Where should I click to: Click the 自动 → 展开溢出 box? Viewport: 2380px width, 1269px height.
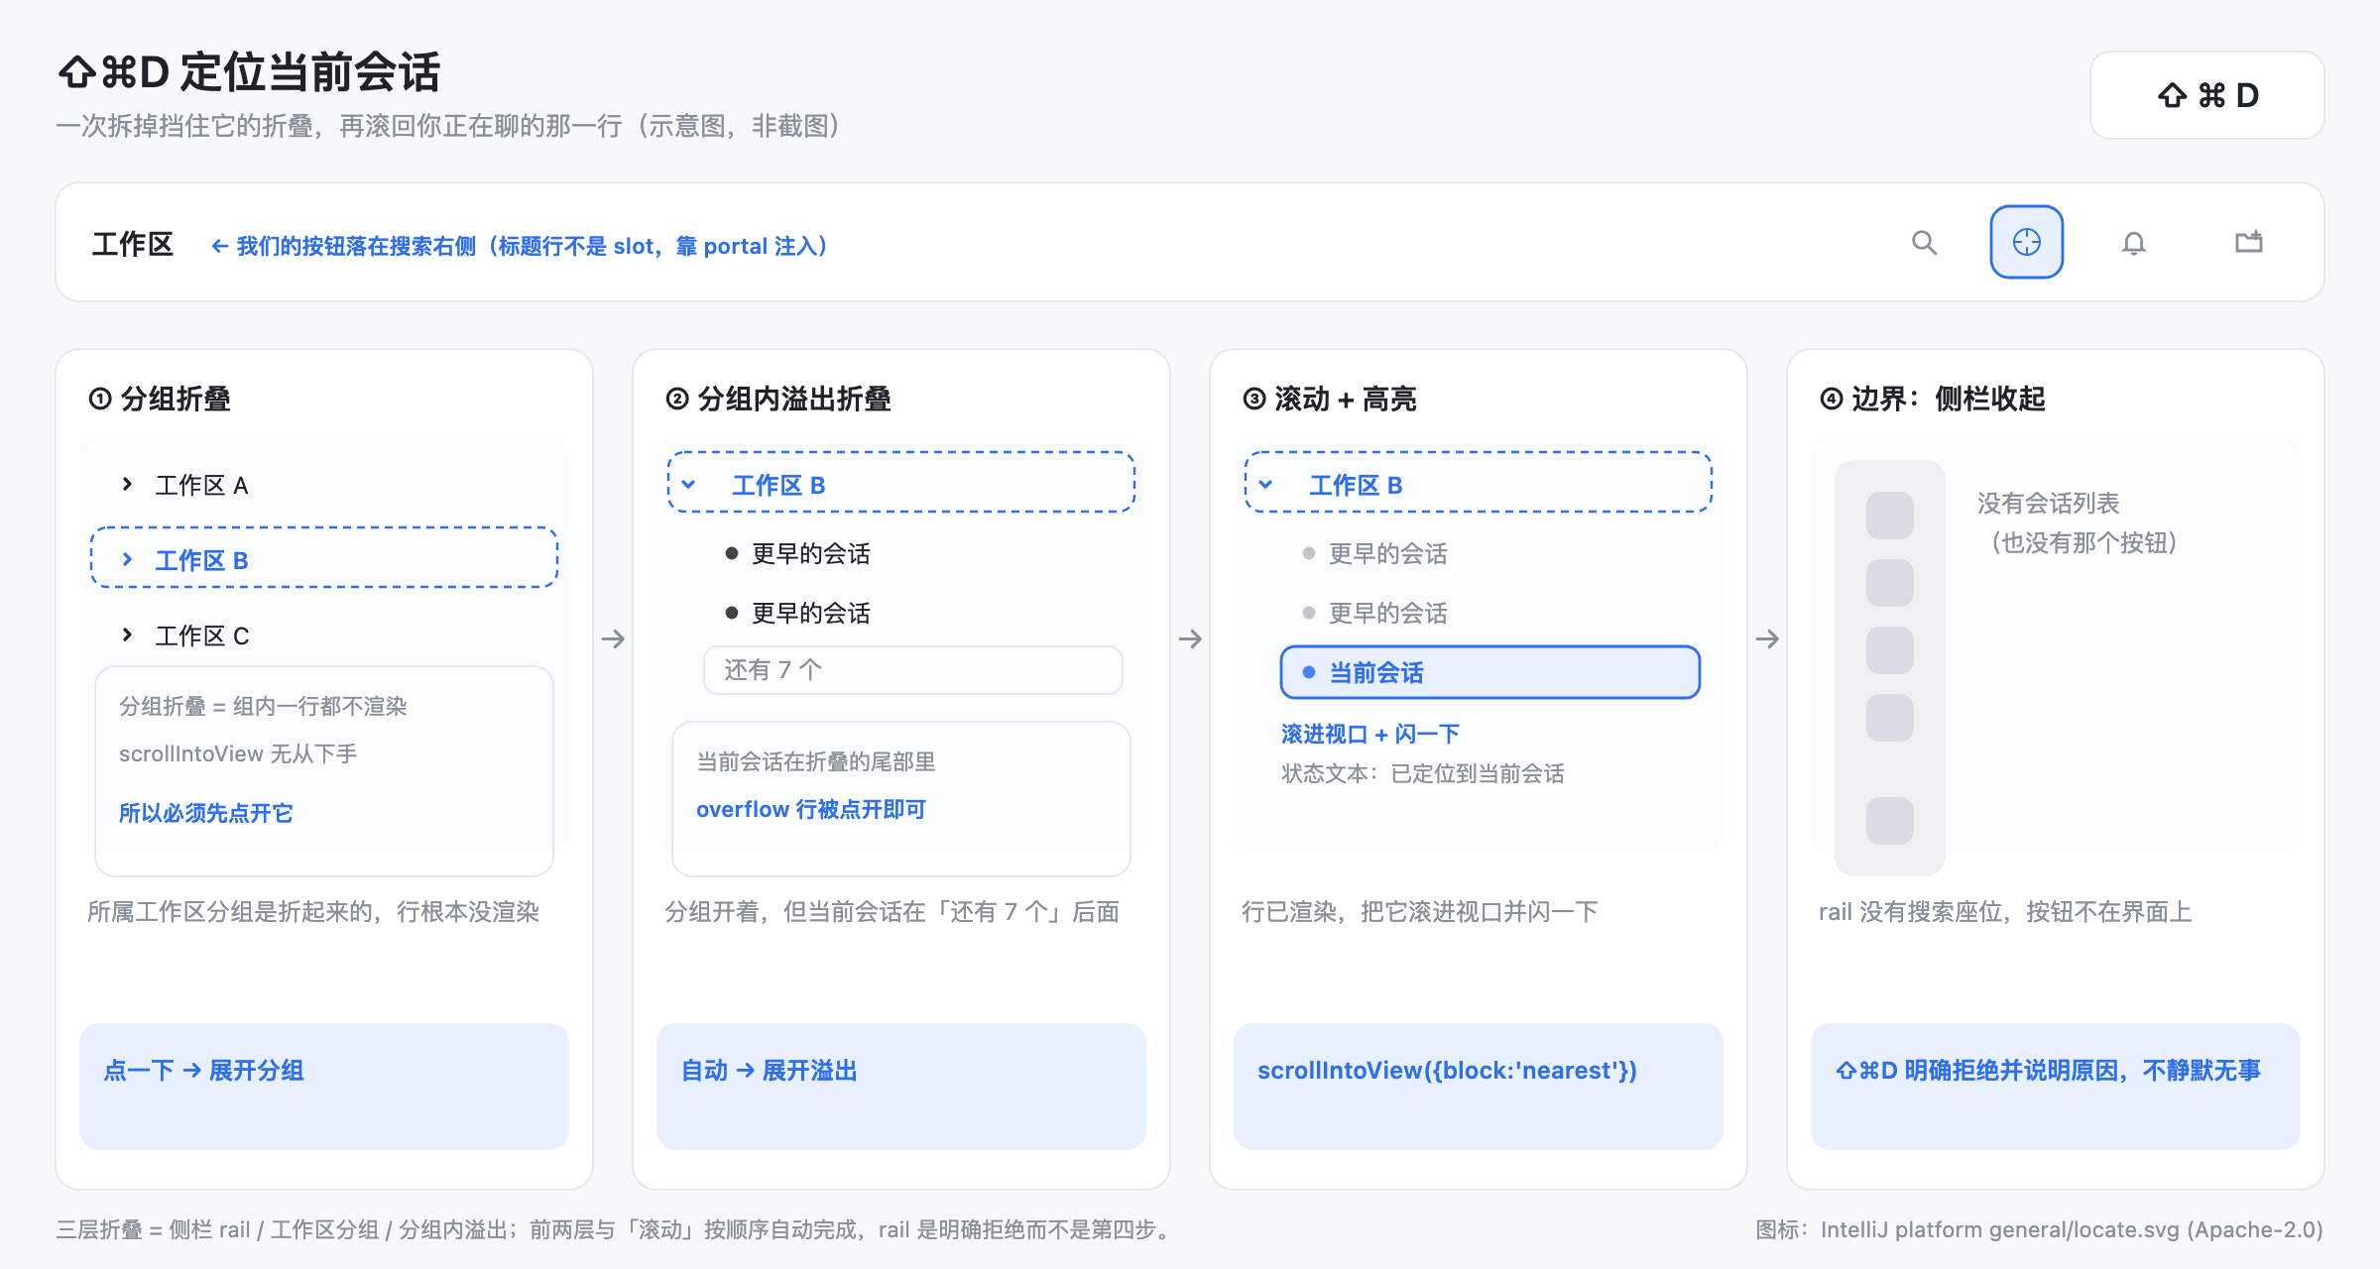coord(900,1086)
